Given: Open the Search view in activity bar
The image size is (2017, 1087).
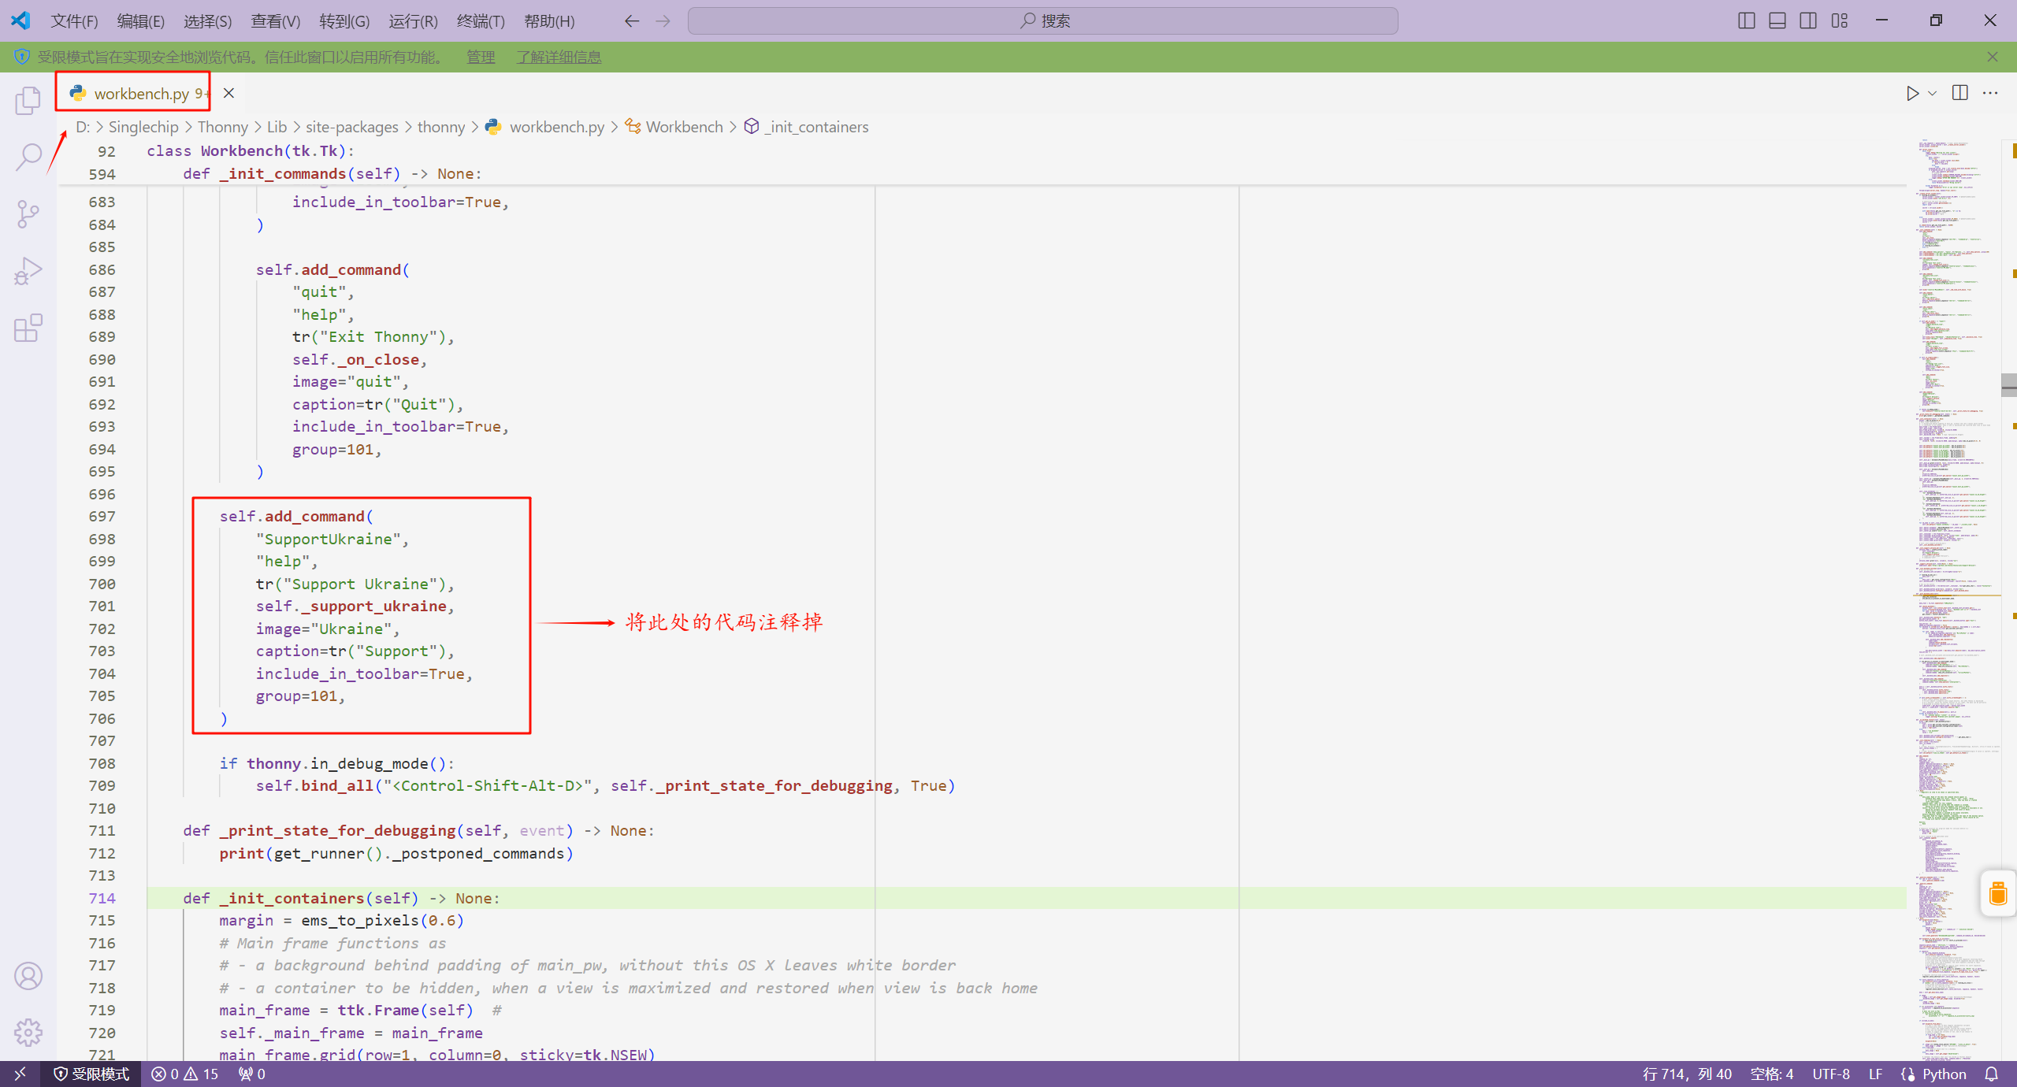Looking at the screenshot, I should tap(28, 157).
